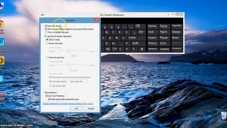
Task: Click Cancel in the Options dialog
Action: point(91,108)
